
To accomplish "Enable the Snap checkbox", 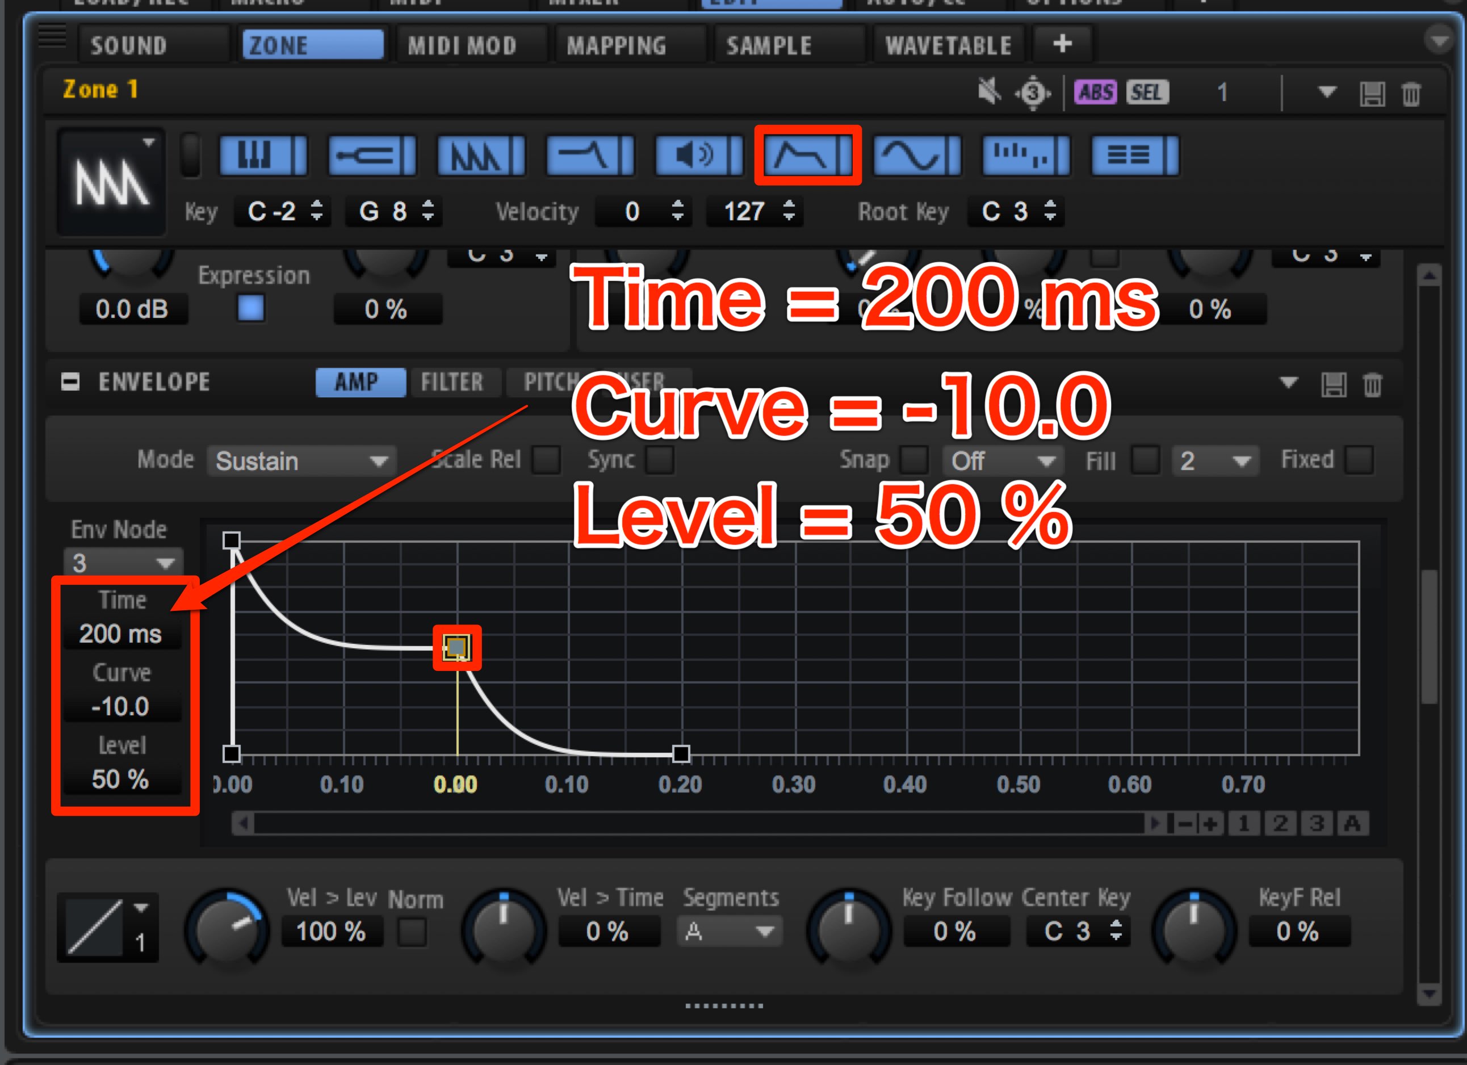I will (x=915, y=460).
